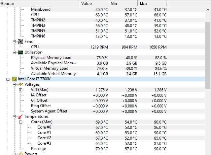Expand the VID (Max) entry

point(21,90)
